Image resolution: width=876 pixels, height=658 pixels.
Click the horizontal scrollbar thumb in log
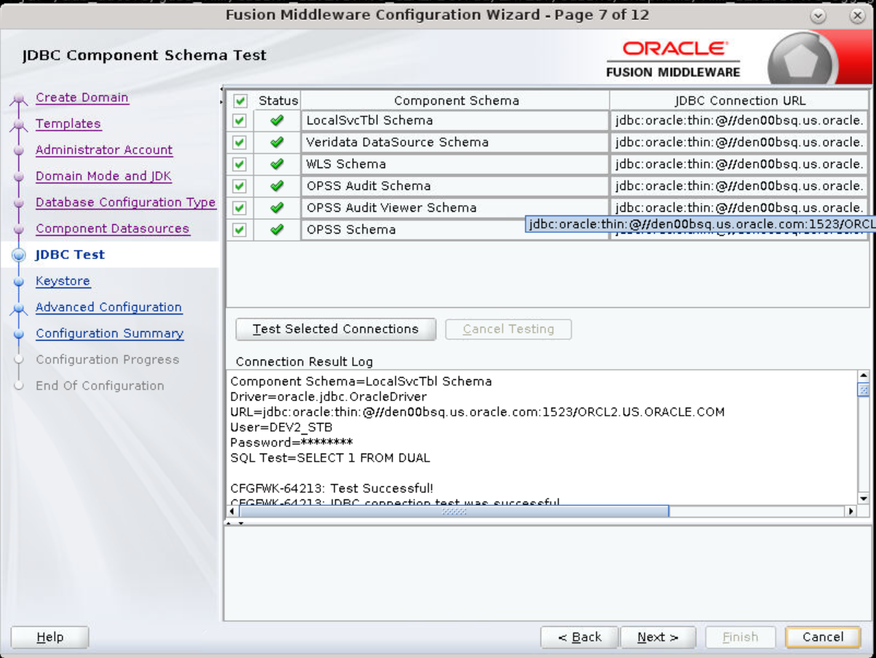tap(454, 512)
